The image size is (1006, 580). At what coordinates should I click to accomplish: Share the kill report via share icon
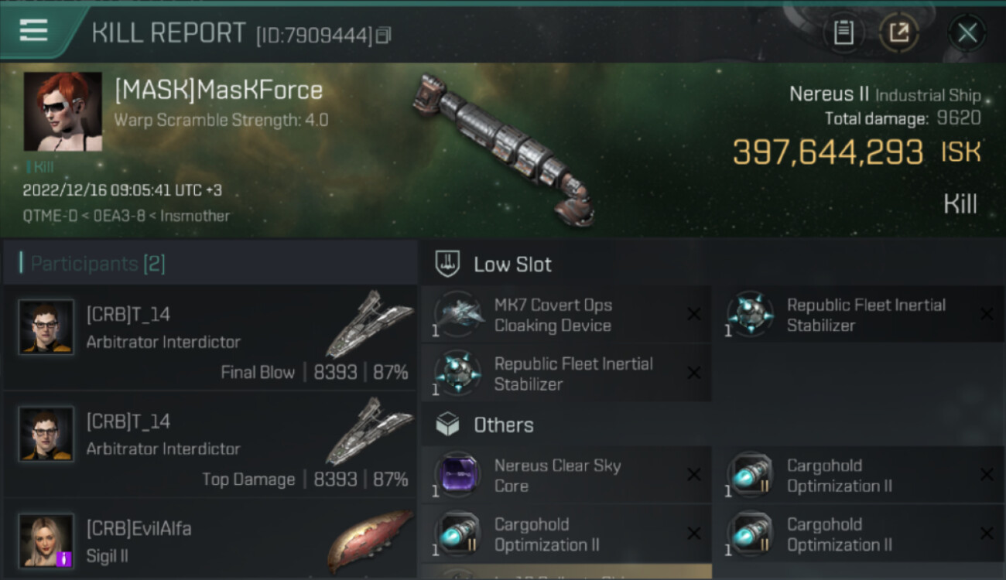898,32
